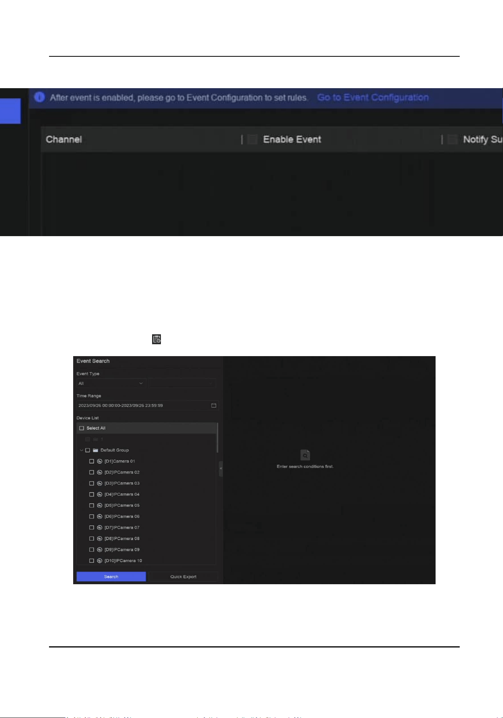Click the Quick Export button
503x718 pixels.
click(184, 577)
